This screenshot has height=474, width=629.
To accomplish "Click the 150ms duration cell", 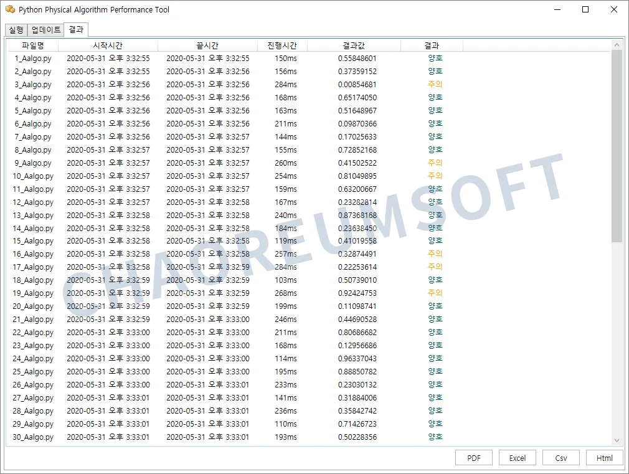I will click(286, 59).
